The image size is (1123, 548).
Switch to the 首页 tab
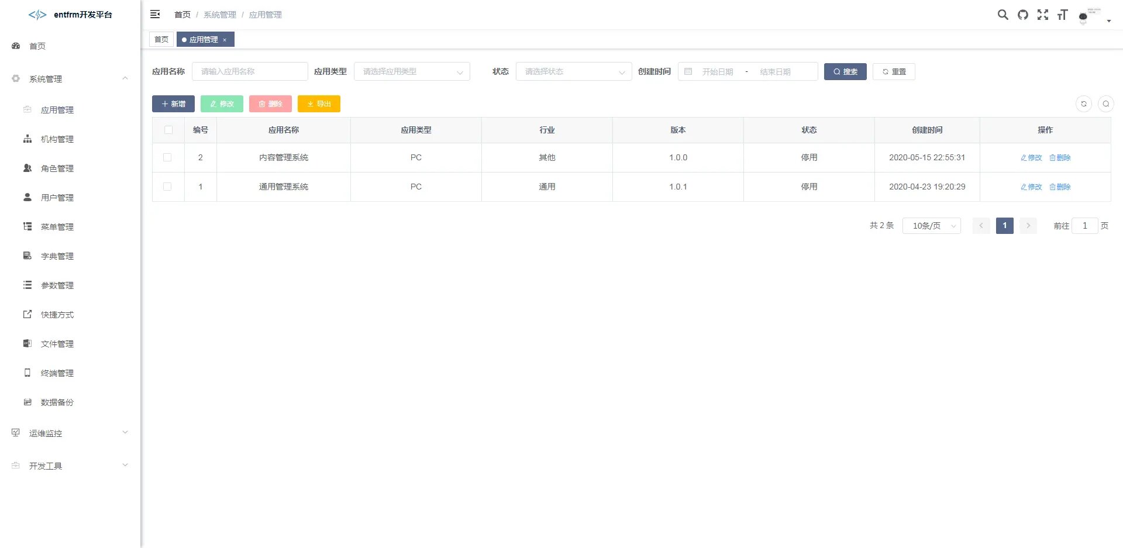[161, 39]
